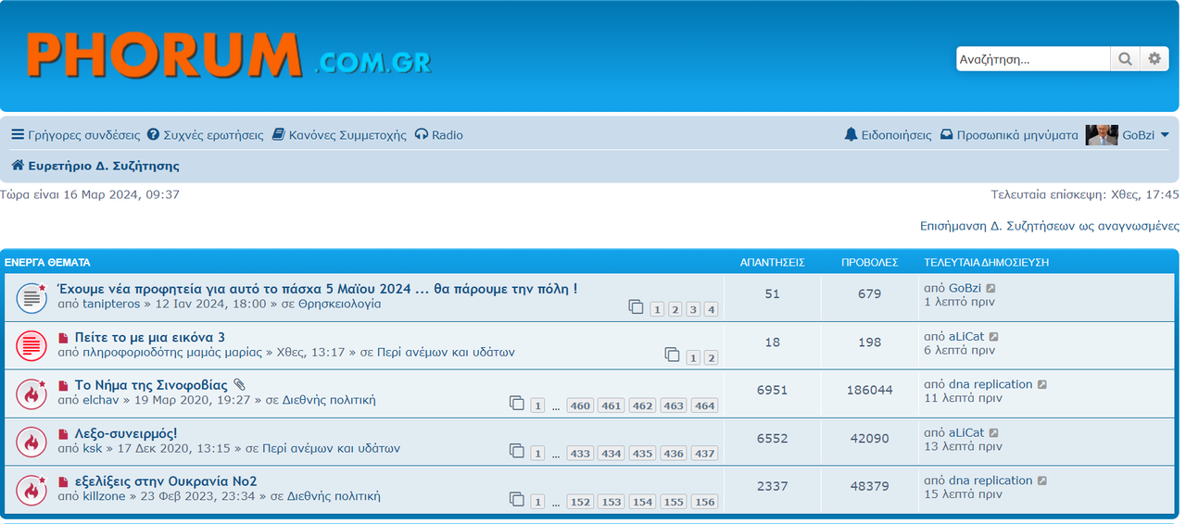
Task: Open the Θρησκειολογία forum link
Action: click(x=339, y=305)
